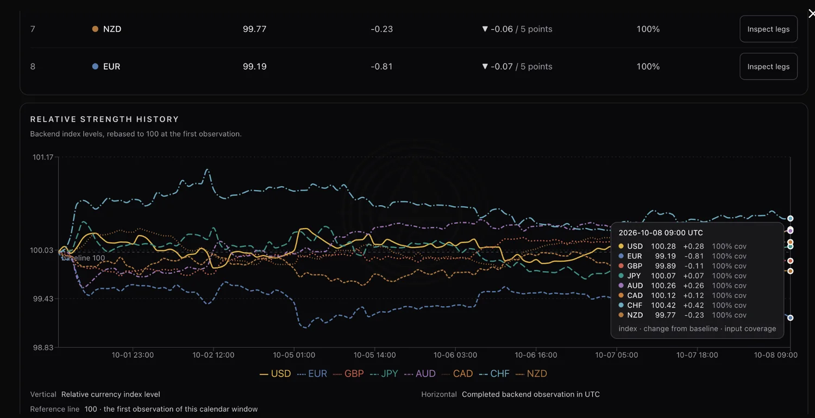Image resolution: width=815 pixels, height=418 pixels.
Task: Click the EUR endpoint marker at chart's right edge
Action: [x=791, y=318]
